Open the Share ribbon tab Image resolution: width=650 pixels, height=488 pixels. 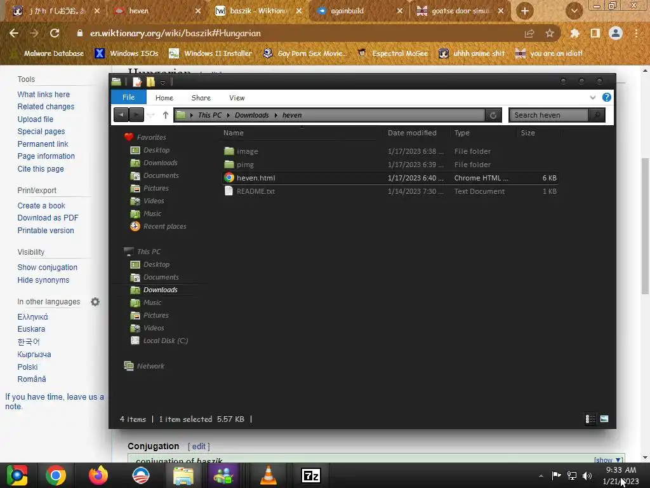[201, 98]
